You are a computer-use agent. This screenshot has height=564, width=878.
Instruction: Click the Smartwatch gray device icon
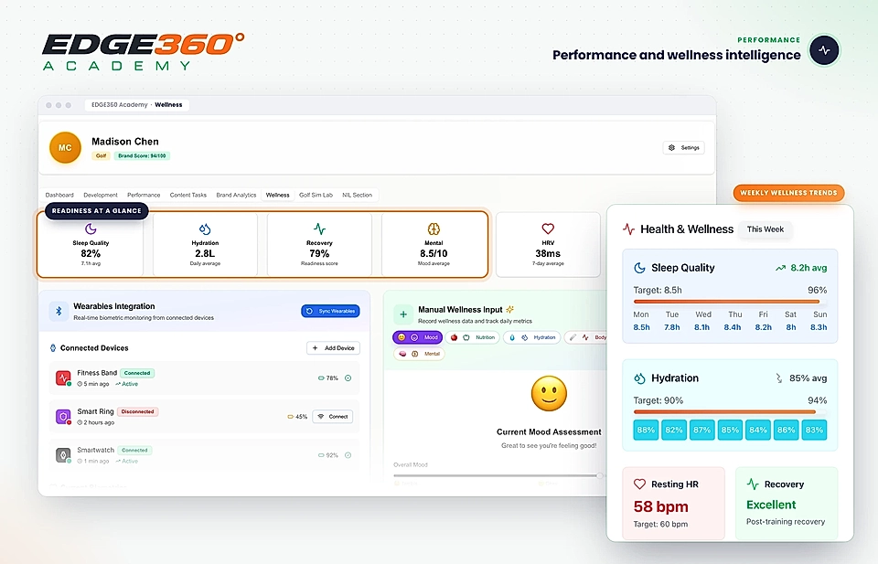click(x=63, y=455)
